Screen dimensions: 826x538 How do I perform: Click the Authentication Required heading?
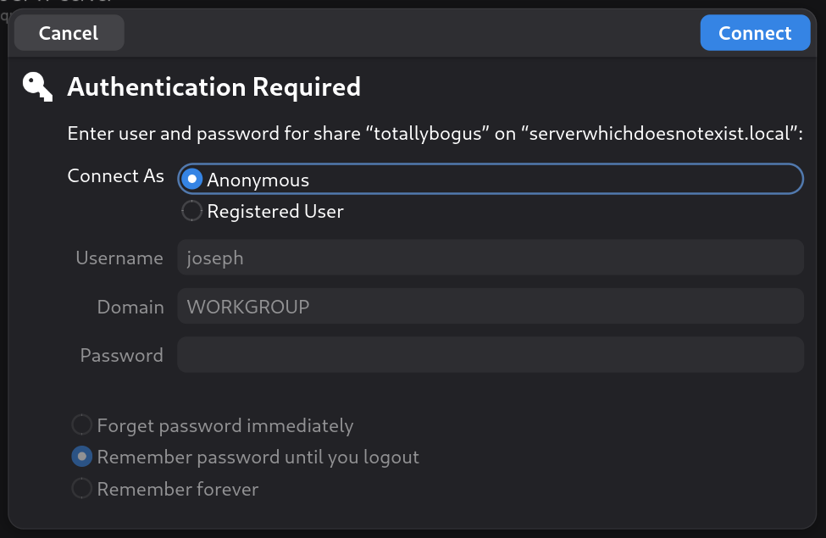tap(213, 86)
